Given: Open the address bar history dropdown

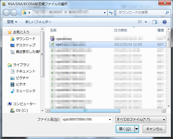Looking at the screenshot, I should (105, 13).
